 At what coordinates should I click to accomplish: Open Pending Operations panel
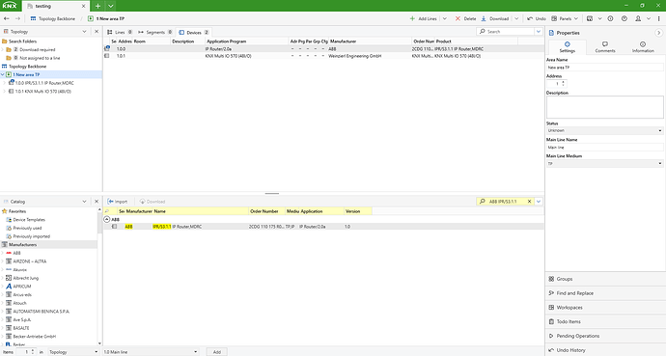point(605,336)
